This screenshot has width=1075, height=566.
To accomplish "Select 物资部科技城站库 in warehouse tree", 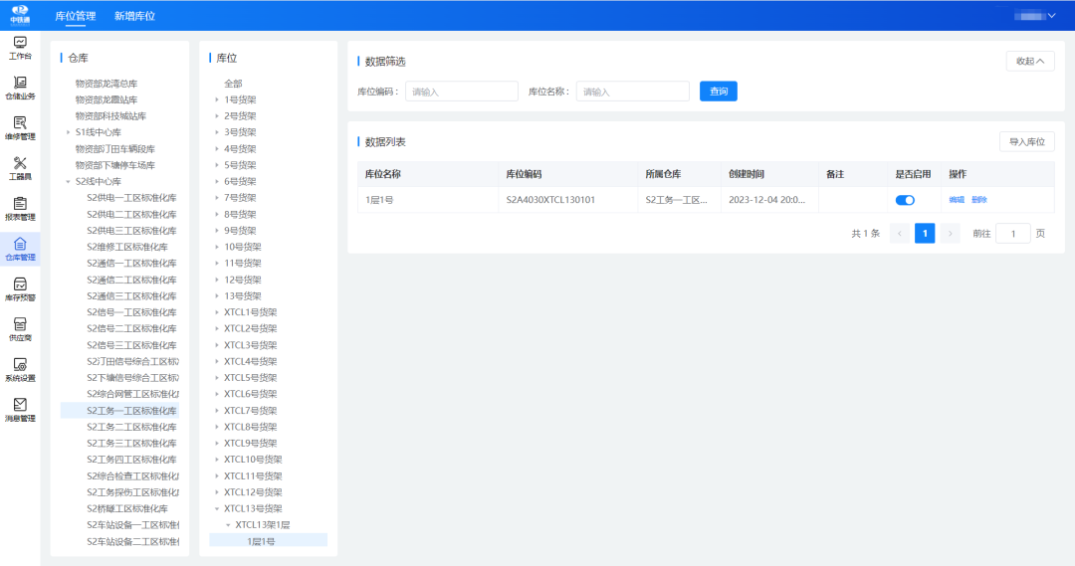I will 110,116.
